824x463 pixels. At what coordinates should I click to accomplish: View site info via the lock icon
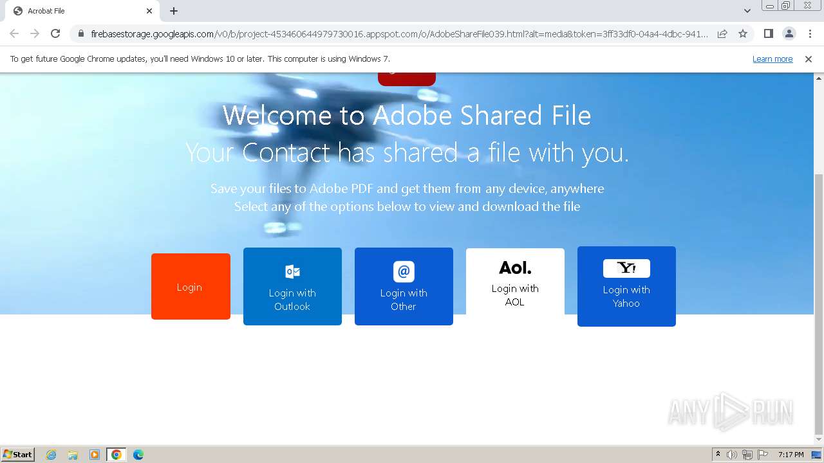80,33
